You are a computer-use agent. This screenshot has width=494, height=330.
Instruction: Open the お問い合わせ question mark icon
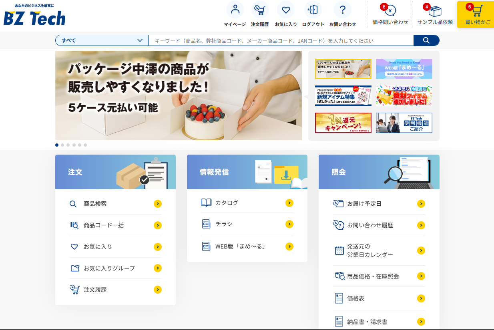(342, 10)
